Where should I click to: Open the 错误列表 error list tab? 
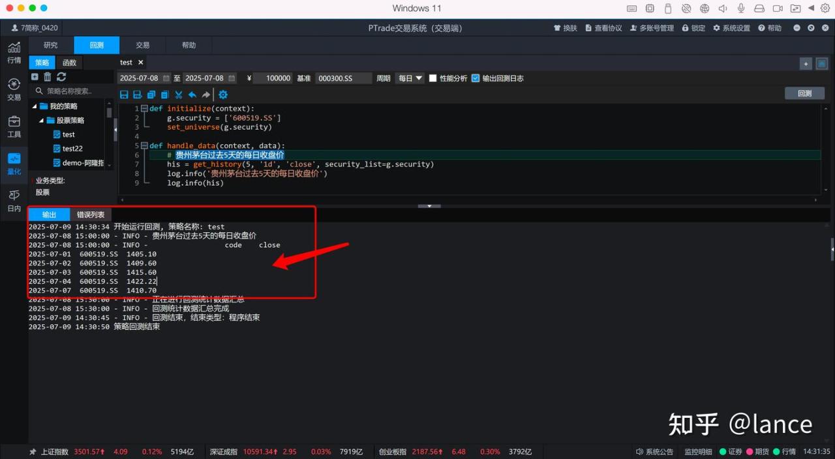click(91, 215)
